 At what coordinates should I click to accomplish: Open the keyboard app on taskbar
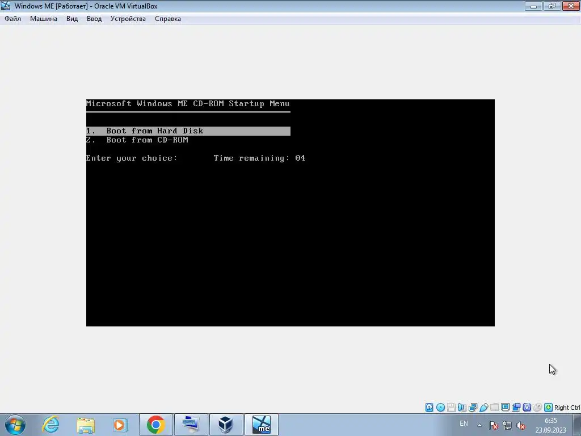click(x=191, y=425)
